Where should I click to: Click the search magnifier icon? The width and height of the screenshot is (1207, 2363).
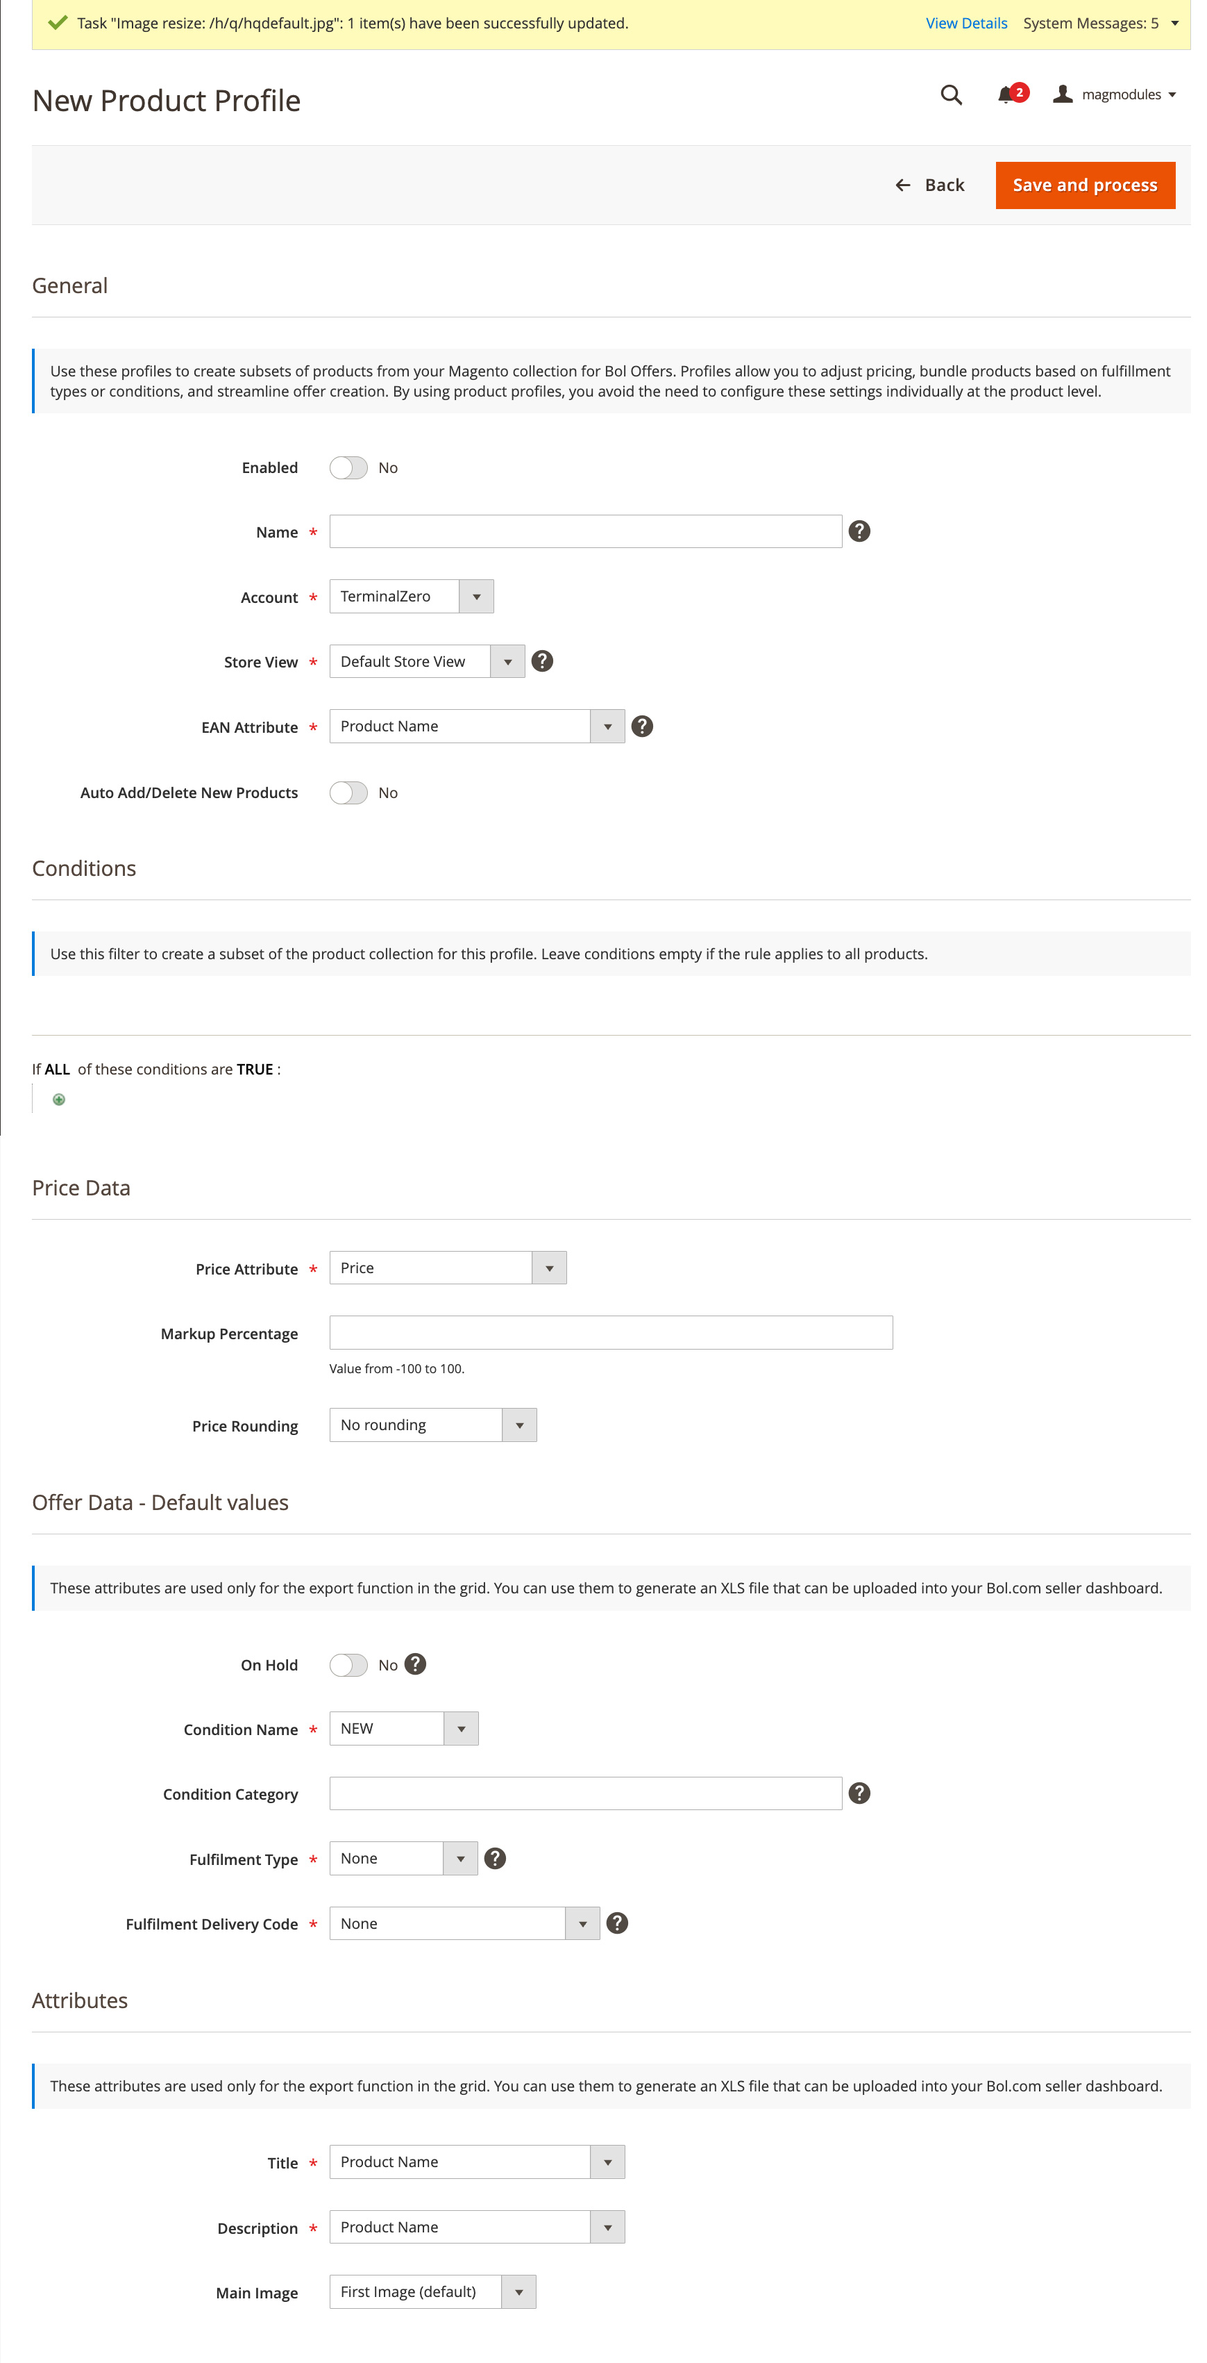[950, 94]
